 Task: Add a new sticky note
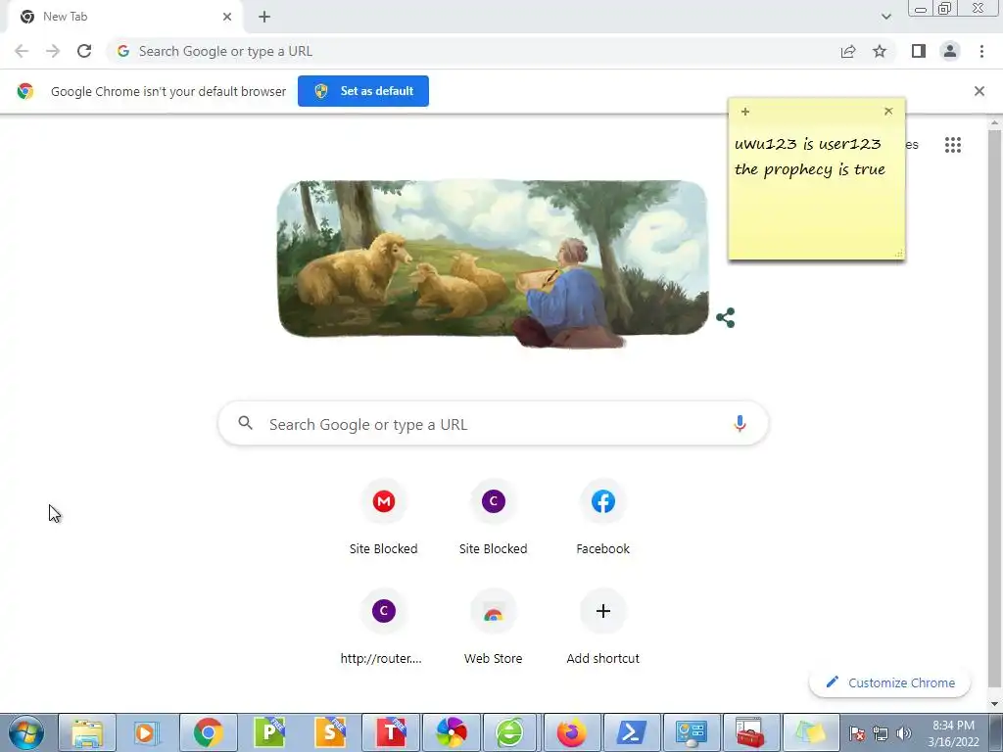(x=745, y=112)
